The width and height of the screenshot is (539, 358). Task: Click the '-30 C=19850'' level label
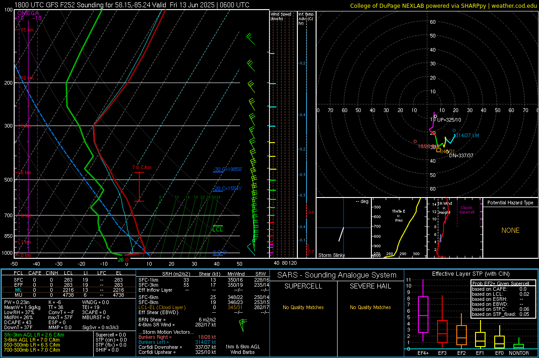[x=227, y=169]
